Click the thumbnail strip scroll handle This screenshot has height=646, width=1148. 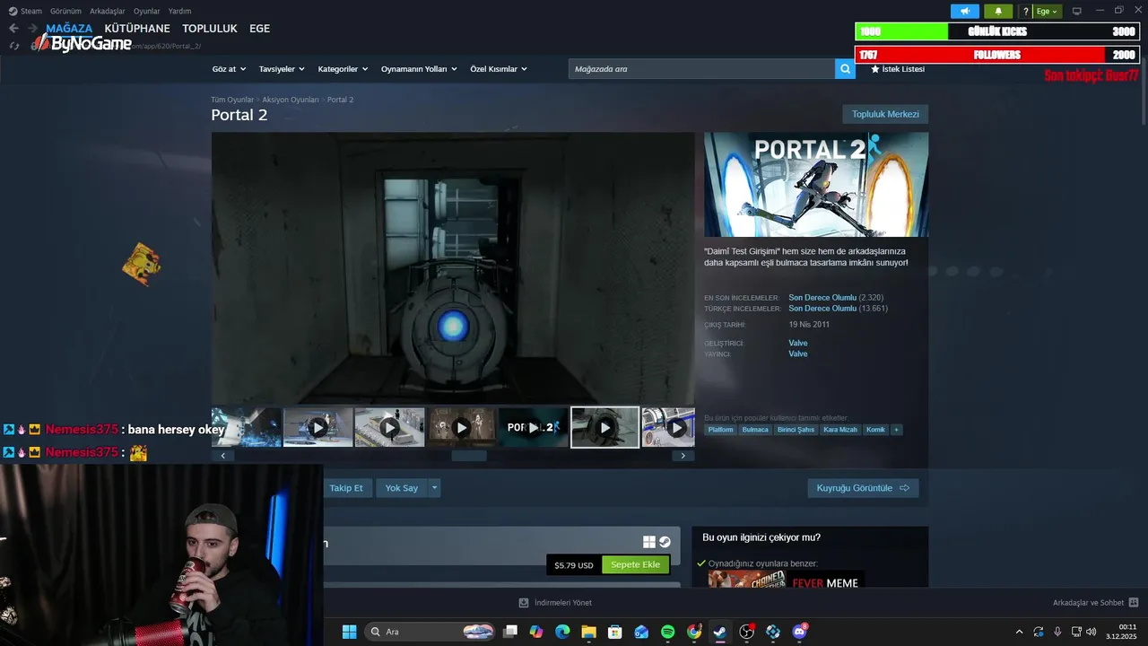[x=469, y=456]
